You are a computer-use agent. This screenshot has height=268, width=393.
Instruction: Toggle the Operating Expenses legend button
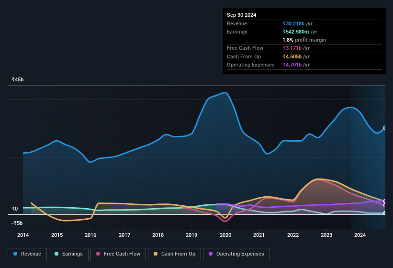[x=236, y=254]
